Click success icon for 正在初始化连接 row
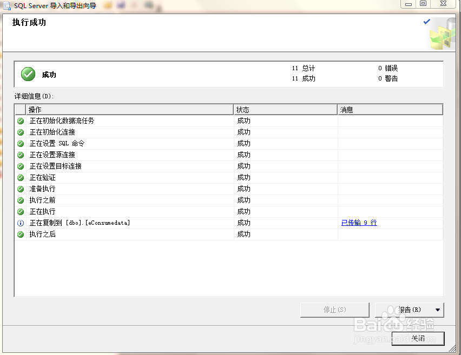The image size is (461, 355). click(20, 132)
